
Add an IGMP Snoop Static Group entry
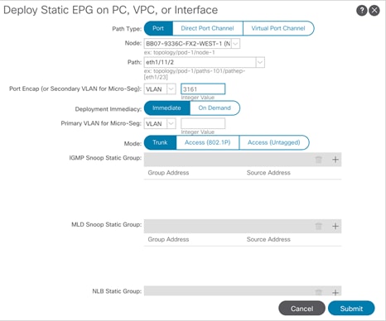tap(335, 160)
